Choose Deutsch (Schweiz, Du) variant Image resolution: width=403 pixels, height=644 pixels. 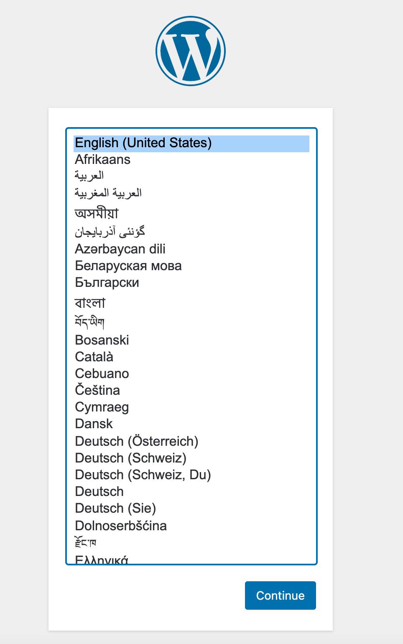[x=143, y=474]
